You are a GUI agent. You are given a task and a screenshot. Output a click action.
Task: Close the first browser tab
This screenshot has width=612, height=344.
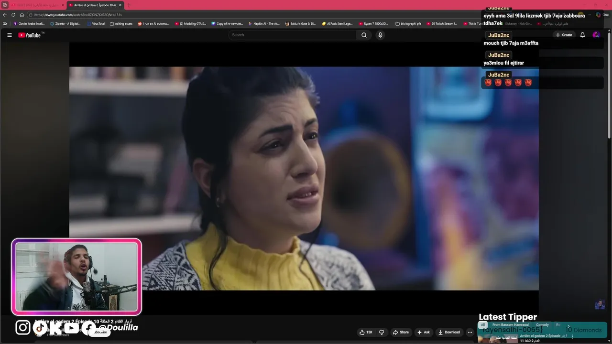pos(63,5)
